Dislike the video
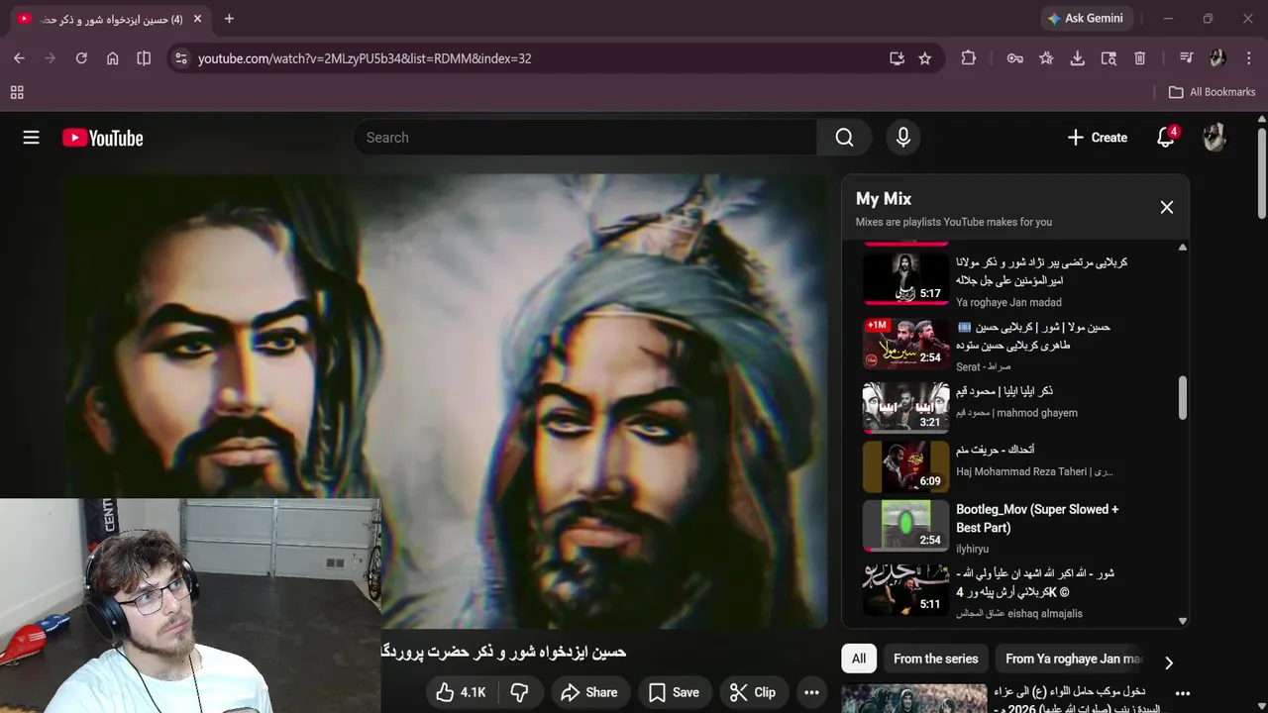The width and height of the screenshot is (1268, 713). tap(519, 692)
